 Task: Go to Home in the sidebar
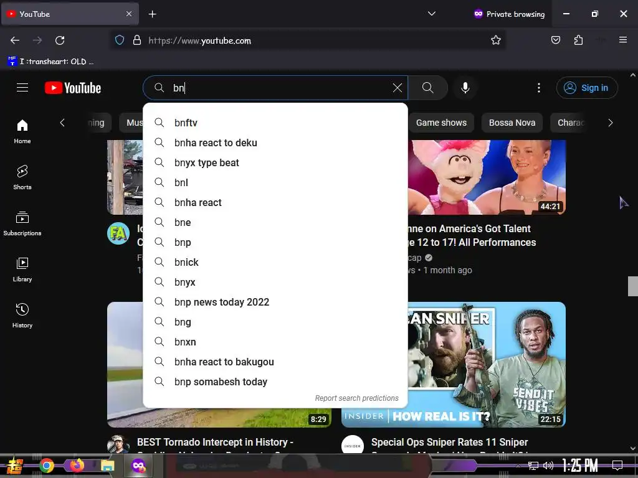(x=22, y=132)
